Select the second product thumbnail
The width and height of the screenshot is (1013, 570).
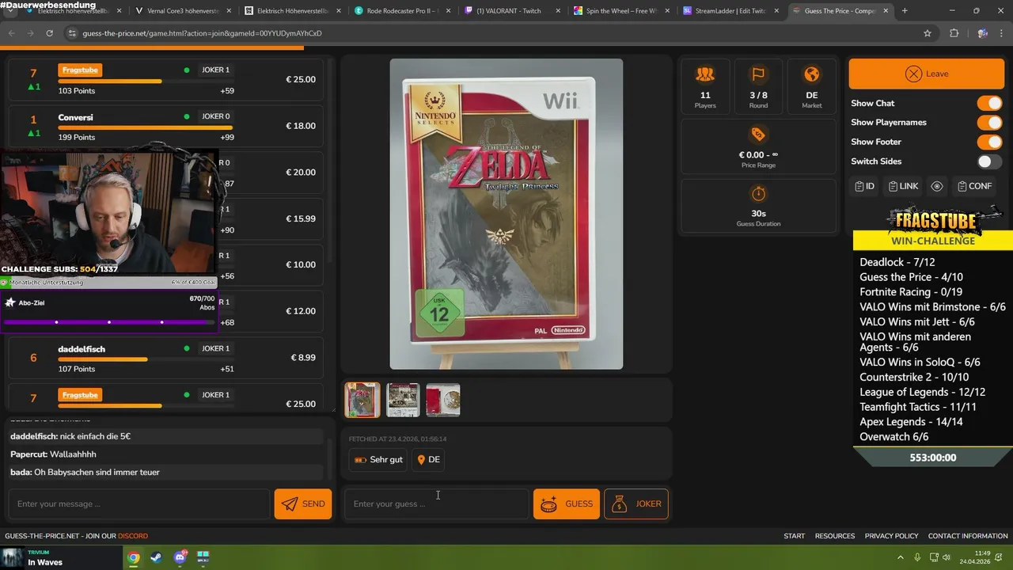403,400
